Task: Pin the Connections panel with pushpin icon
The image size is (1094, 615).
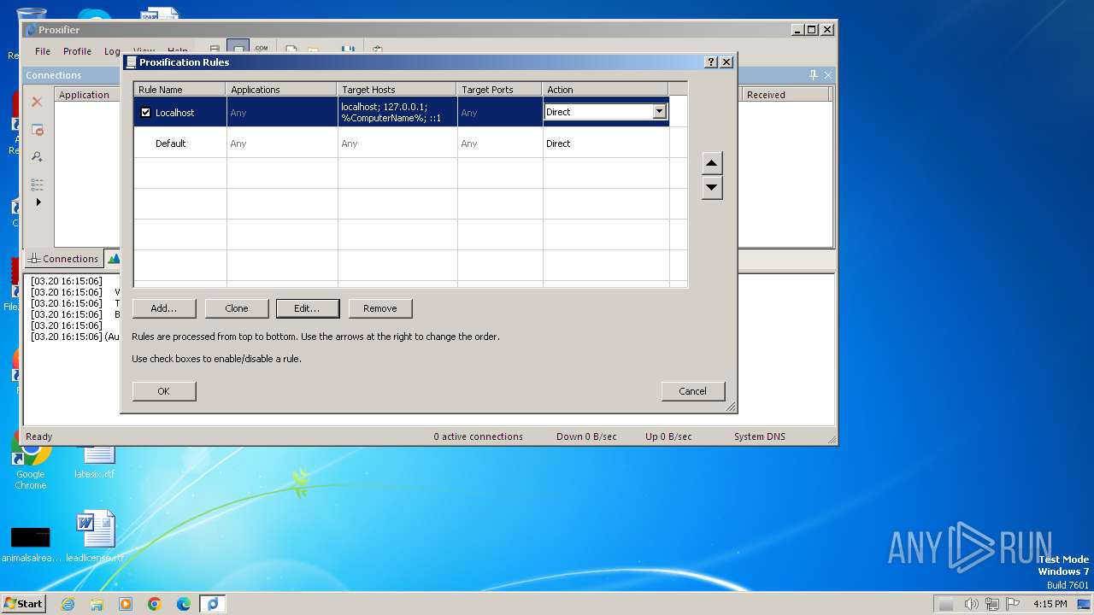Action: (813, 75)
